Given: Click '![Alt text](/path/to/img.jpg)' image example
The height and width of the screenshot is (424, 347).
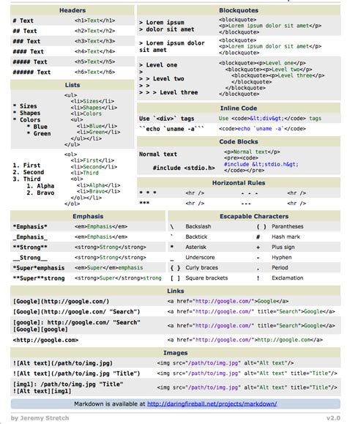Looking at the screenshot, I should [x=63, y=363].
